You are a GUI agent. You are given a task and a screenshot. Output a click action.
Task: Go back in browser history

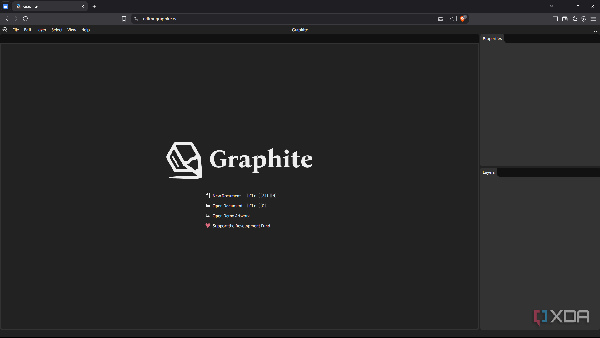7,19
